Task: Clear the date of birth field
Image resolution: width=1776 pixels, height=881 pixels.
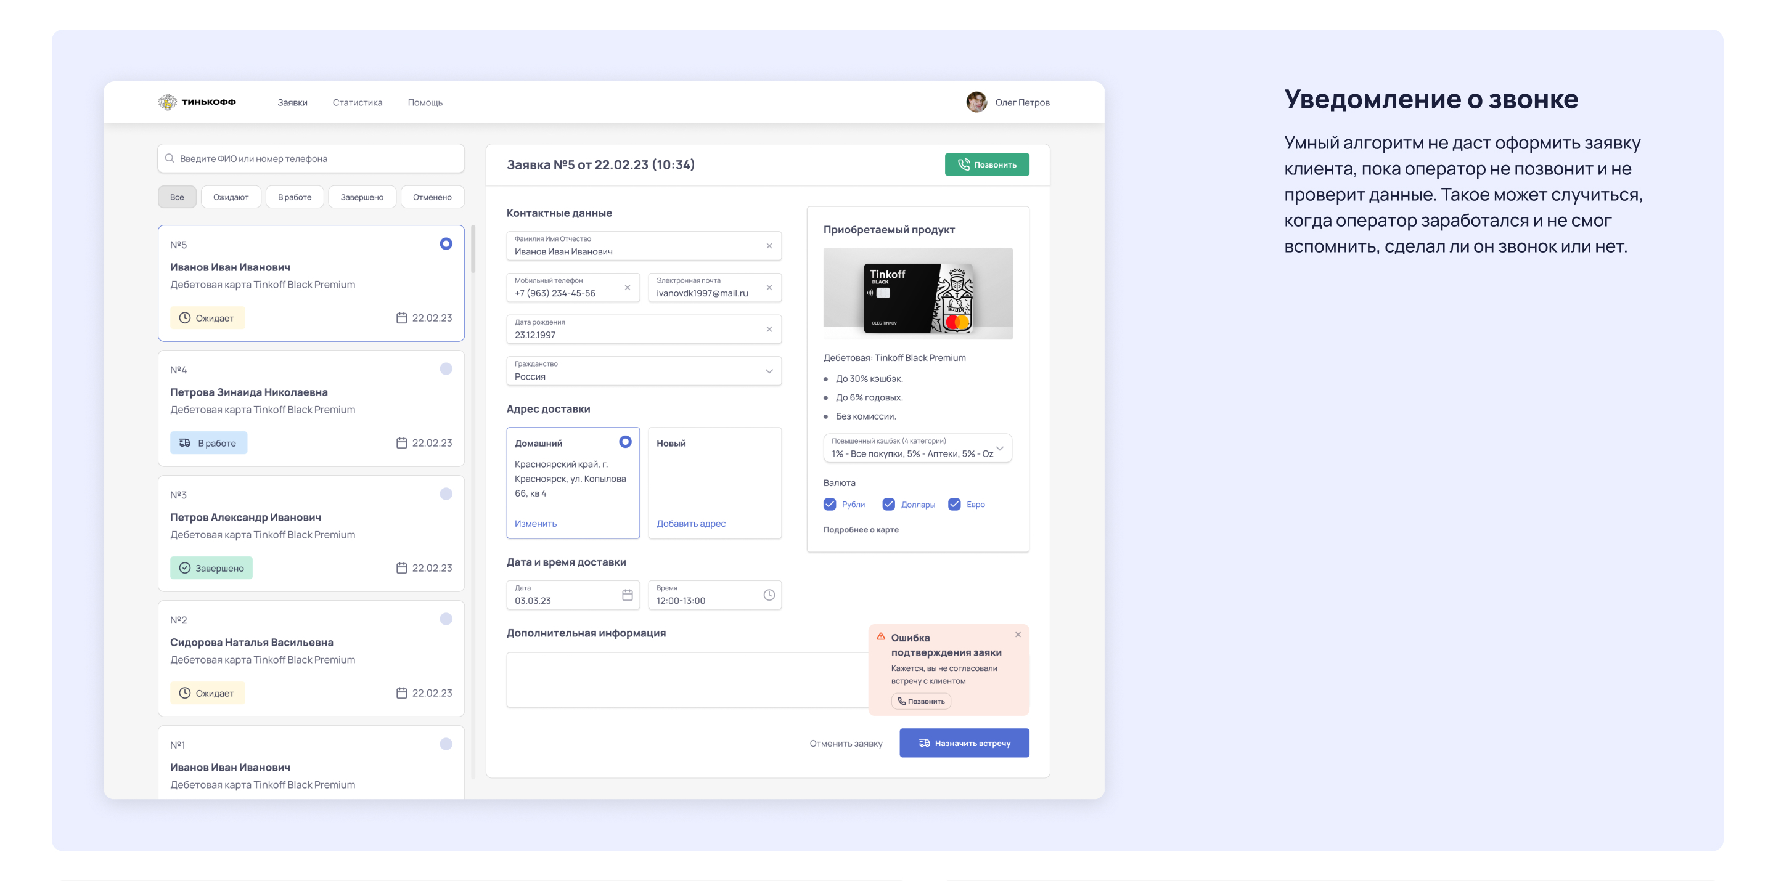Action: (769, 329)
